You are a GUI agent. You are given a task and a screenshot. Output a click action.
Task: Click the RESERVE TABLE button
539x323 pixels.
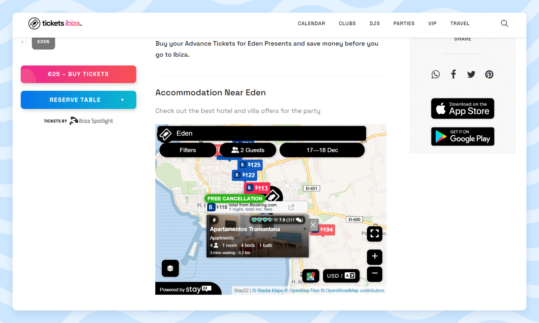coord(78,100)
